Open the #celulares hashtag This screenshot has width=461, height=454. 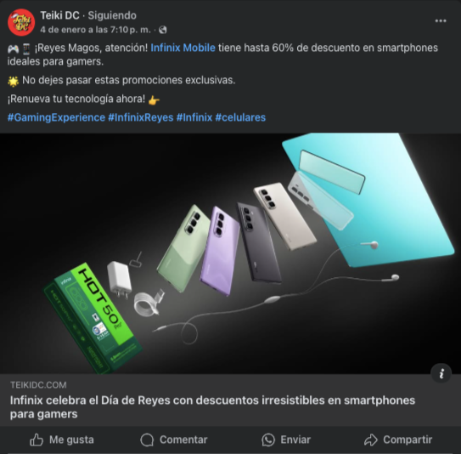(240, 117)
